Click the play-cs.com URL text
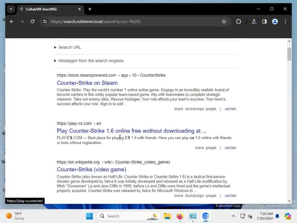Viewport: 297px width, 223px height. [x=79, y=123]
